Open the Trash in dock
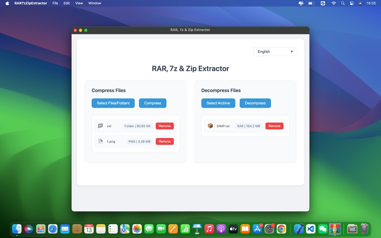This screenshot has width=381, height=238. [364, 229]
